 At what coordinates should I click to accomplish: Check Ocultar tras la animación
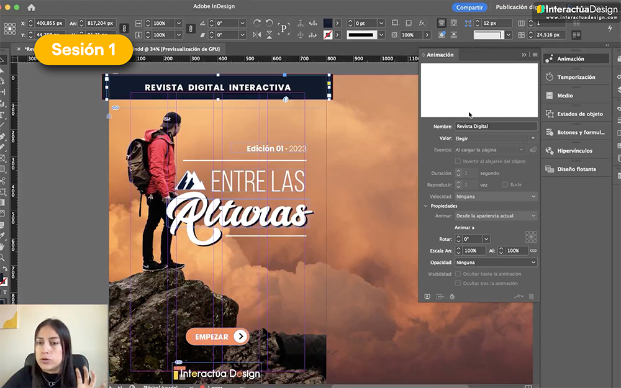[458, 283]
